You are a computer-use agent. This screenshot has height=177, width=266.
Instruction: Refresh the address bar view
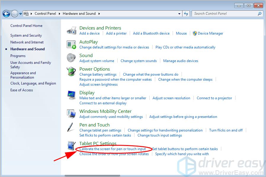point(186,14)
